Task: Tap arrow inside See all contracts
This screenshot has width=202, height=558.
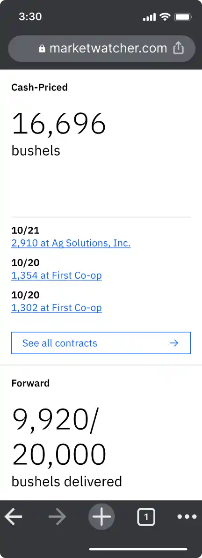Action: point(174,343)
